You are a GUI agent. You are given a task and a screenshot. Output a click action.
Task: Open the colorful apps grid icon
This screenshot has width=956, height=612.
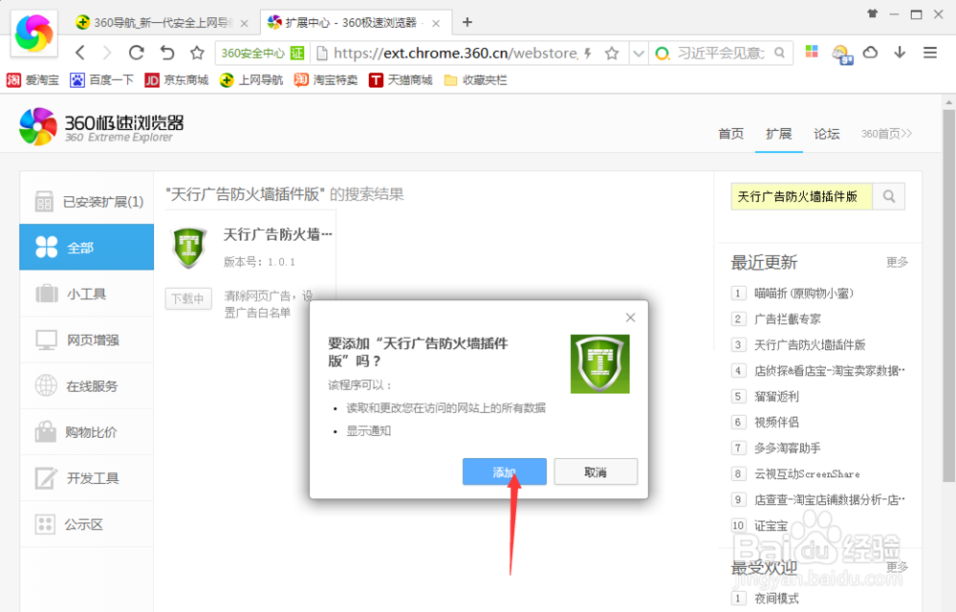click(812, 52)
